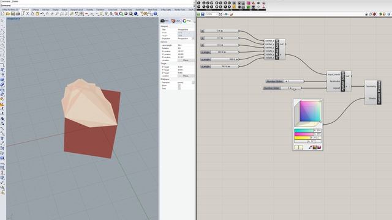The image size is (392, 220).
Task: Click the blue Help question-mark icon
Action: 155,13
